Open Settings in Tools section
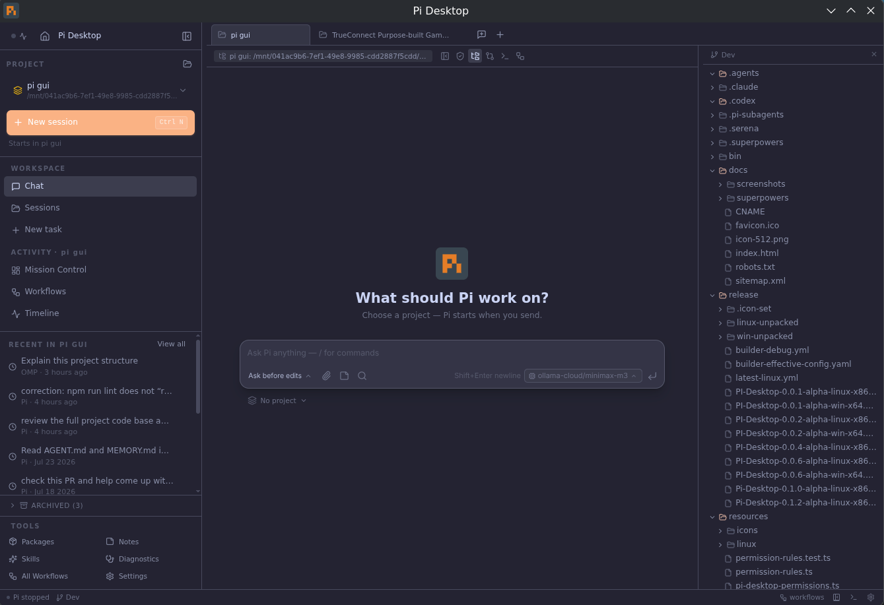This screenshot has width=884, height=605. pyautogui.click(x=127, y=576)
